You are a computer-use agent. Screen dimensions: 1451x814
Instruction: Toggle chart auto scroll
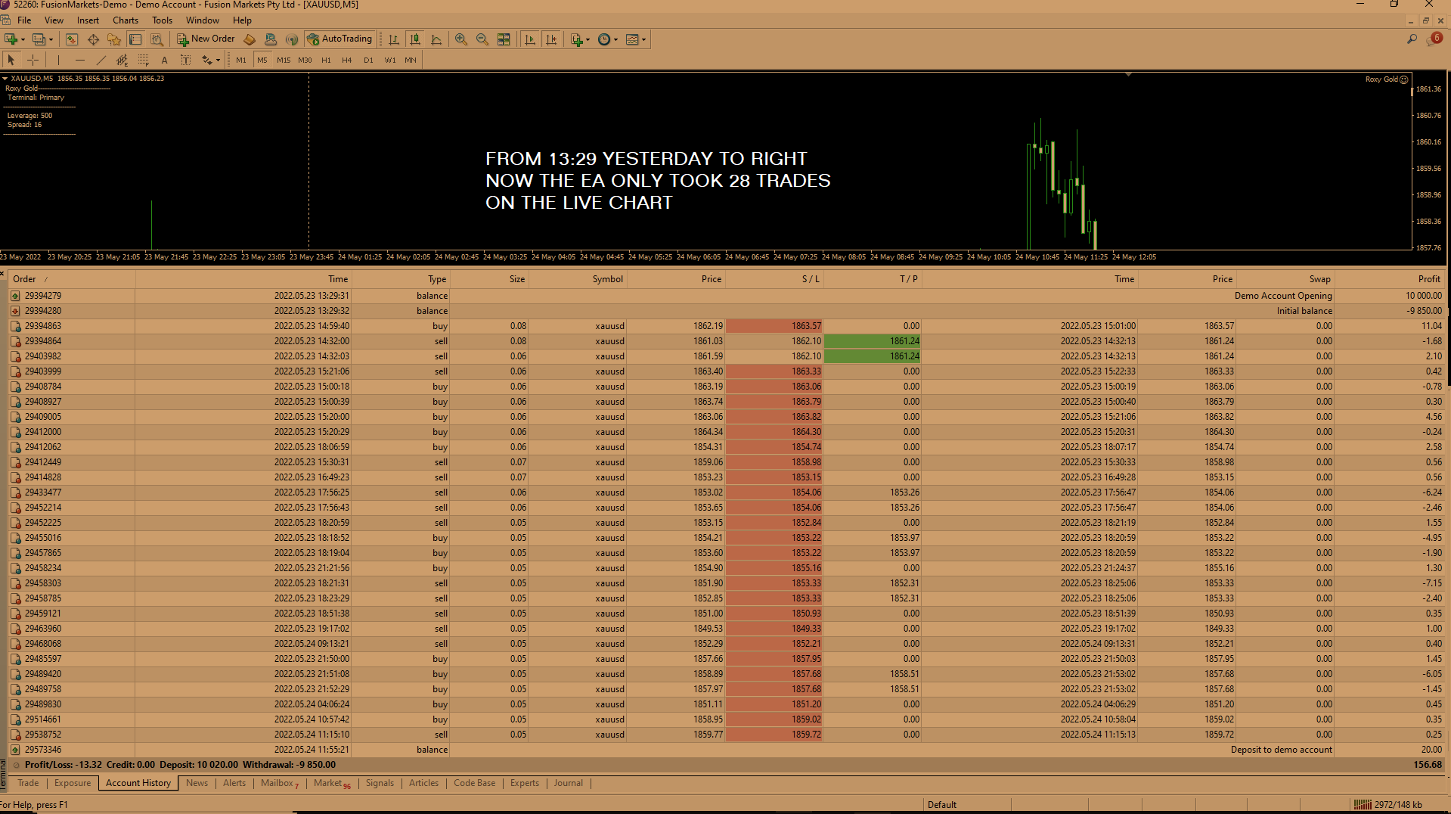point(530,39)
